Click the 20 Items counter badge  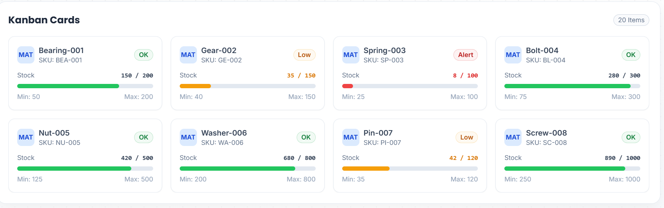(631, 20)
